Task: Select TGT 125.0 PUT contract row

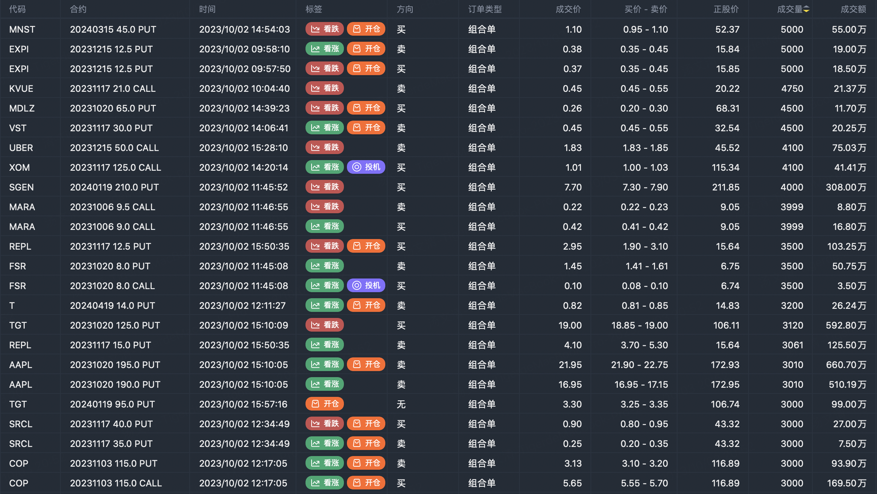Action: tap(115, 325)
